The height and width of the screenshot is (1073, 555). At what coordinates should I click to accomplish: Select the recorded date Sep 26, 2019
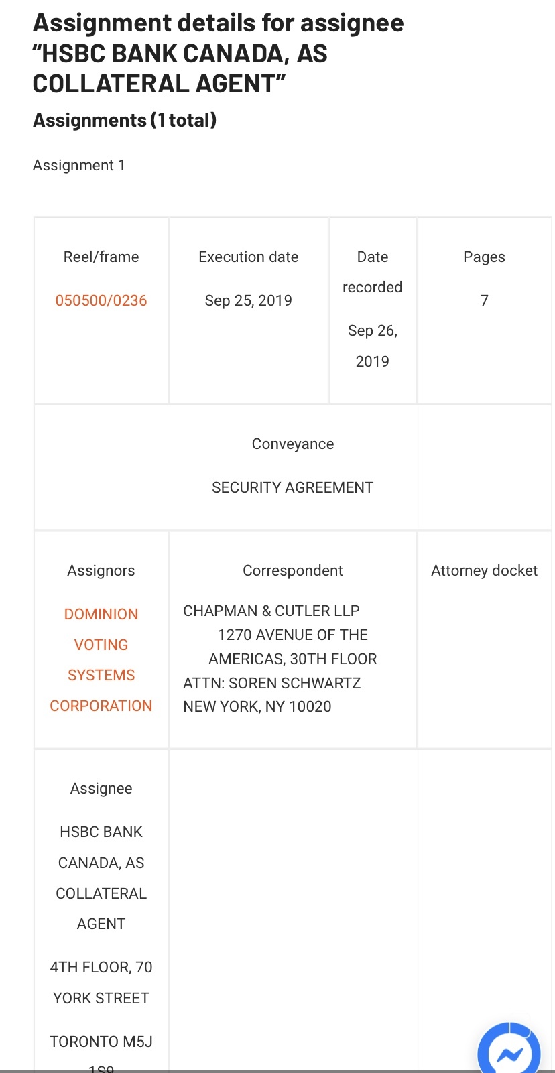[373, 346]
